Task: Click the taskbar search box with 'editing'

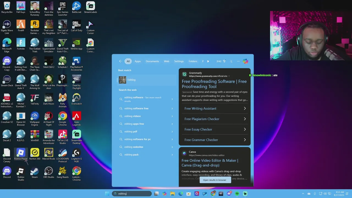Action: click(132, 194)
